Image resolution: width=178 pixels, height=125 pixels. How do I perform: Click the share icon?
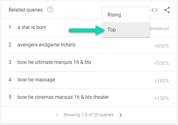coord(167,10)
